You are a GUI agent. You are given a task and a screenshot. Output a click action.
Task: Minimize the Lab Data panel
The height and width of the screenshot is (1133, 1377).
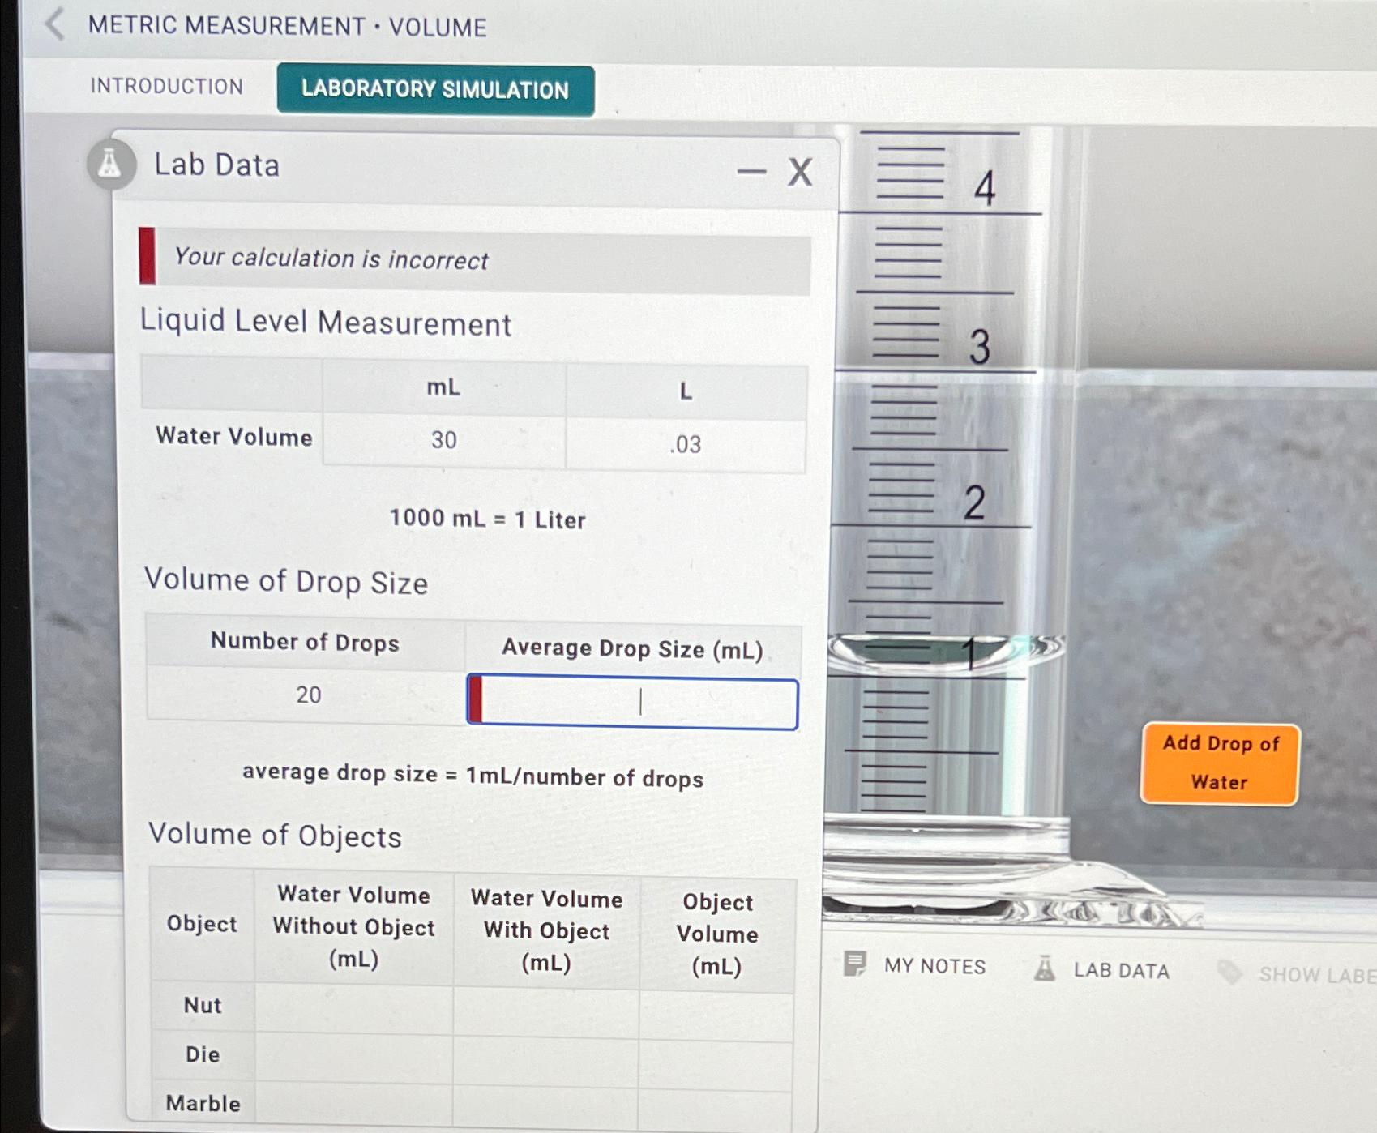pyautogui.click(x=752, y=173)
